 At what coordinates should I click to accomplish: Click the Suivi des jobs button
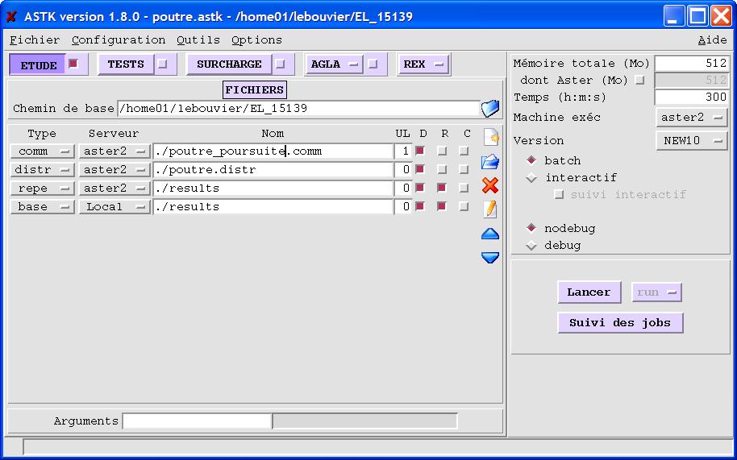point(620,323)
